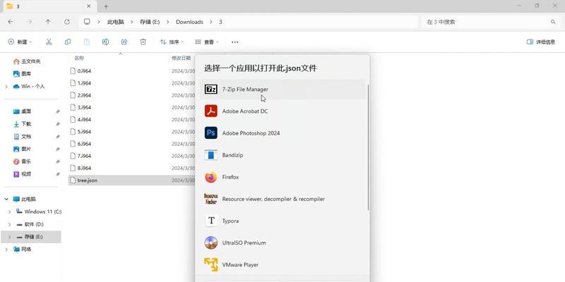565x282 pixels.
Task: Open 主文件夹 in the sidebar
Action: click(31, 61)
